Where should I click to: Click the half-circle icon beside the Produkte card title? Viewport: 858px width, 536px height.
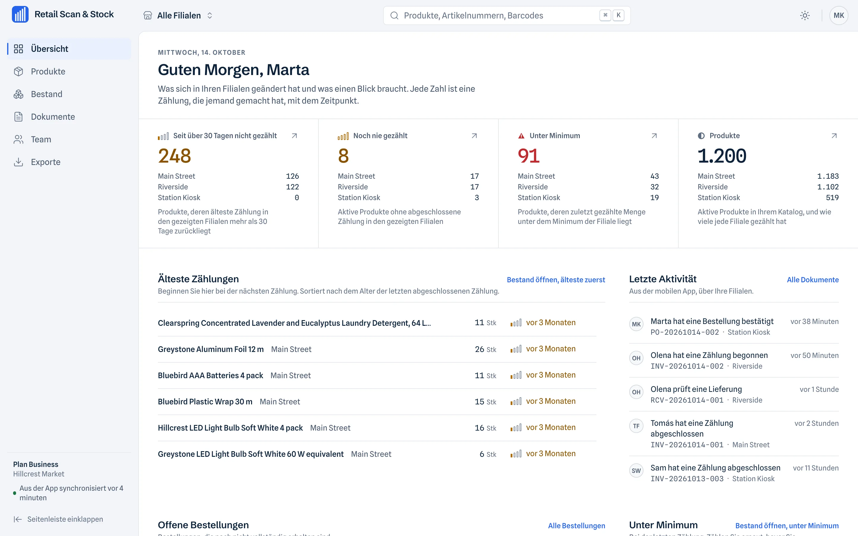pyautogui.click(x=701, y=136)
